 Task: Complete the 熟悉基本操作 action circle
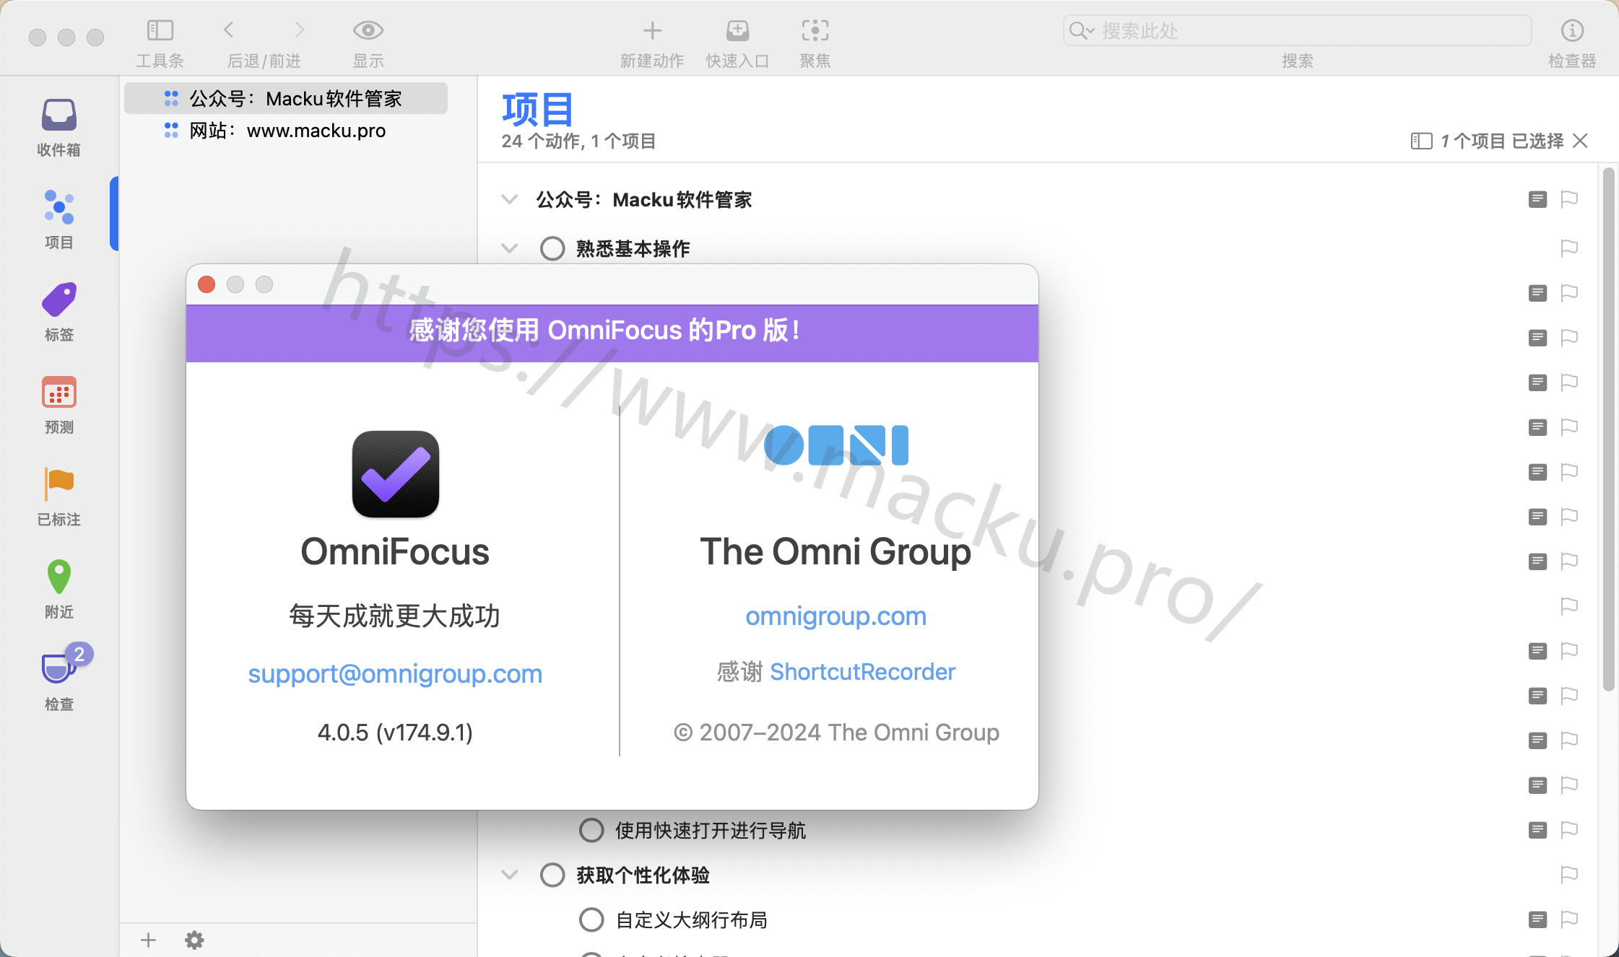coord(552,248)
